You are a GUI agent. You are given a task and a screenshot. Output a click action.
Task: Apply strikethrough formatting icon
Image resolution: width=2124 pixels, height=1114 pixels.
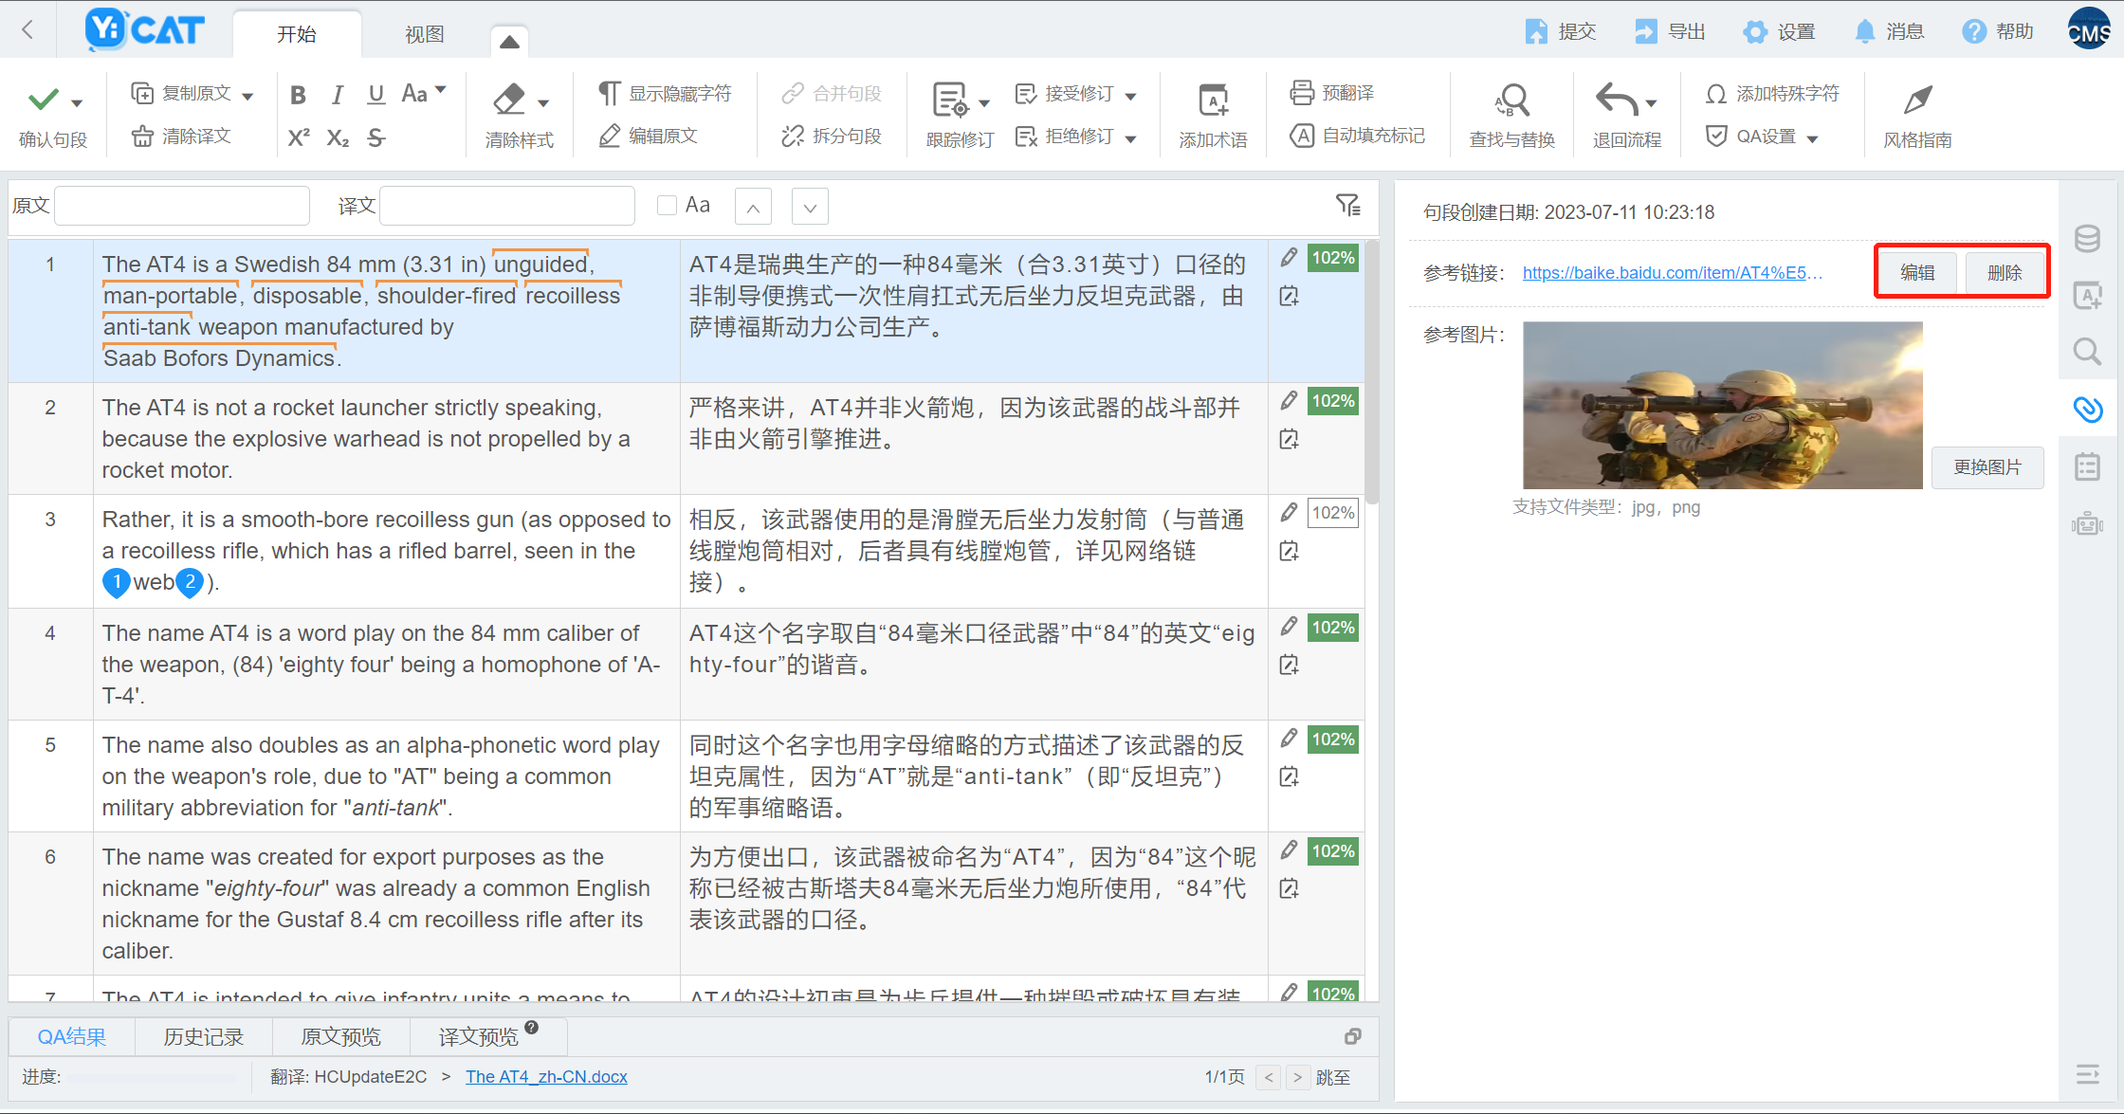pos(376,138)
